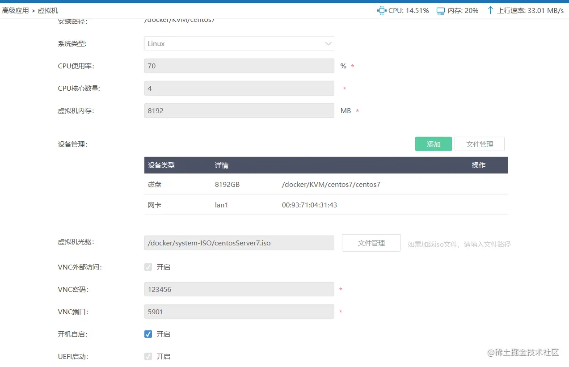Image resolution: width=569 pixels, height=367 pixels.
Task: Click the 操作 column header
Action: coord(479,165)
